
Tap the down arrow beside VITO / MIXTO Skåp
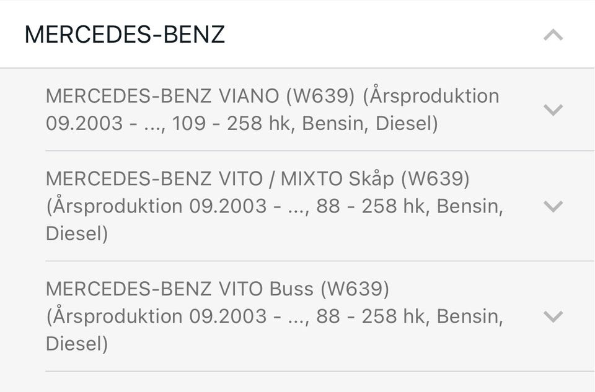[x=553, y=206]
